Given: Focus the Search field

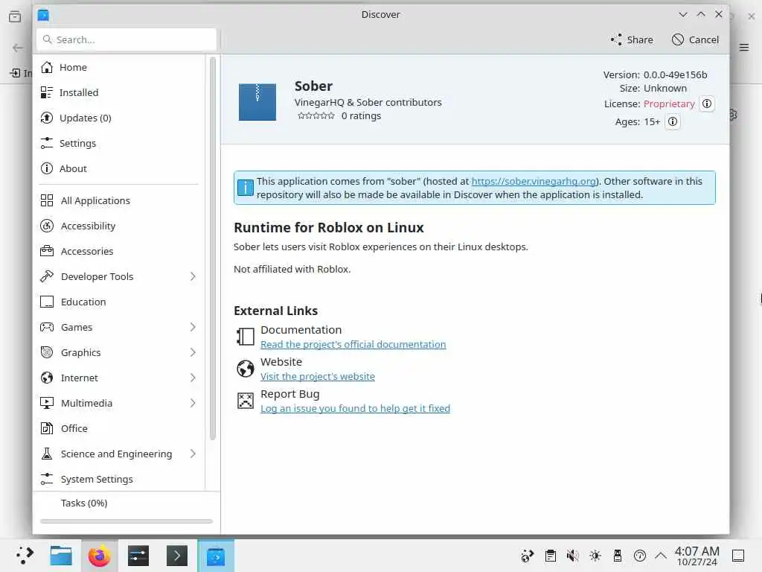Looking at the screenshot, I should 127,39.
